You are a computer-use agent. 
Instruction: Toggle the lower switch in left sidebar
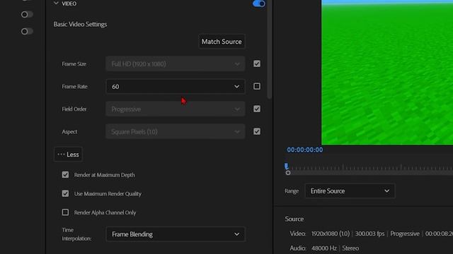coord(27,31)
